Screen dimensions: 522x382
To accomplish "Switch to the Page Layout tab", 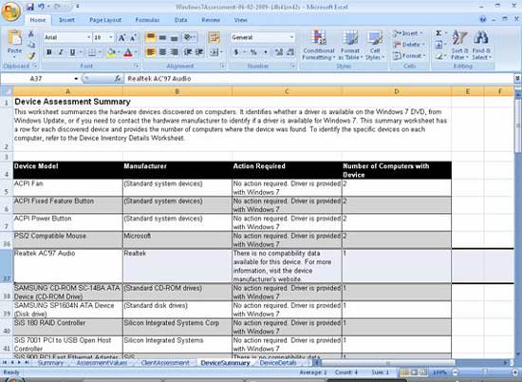I will coord(105,20).
